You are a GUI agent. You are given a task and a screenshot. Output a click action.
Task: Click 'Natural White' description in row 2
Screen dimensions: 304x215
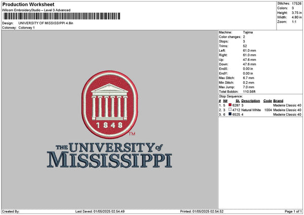pyautogui.click(x=251, y=110)
